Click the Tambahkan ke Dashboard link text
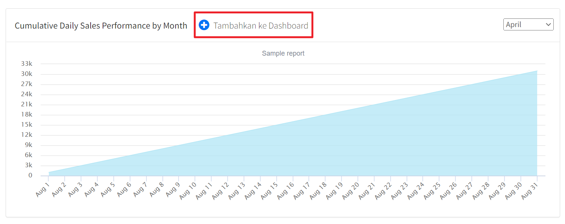This screenshot has width=565, height=224. click(261, 26)
